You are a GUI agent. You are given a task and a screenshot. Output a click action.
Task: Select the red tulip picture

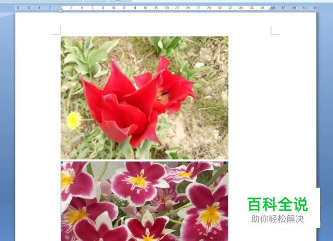(x=144, y=98)
